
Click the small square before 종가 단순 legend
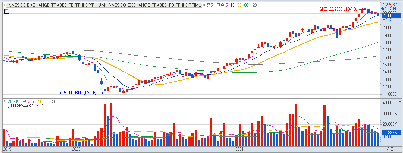pyautogui.click(x=204, y=5)
